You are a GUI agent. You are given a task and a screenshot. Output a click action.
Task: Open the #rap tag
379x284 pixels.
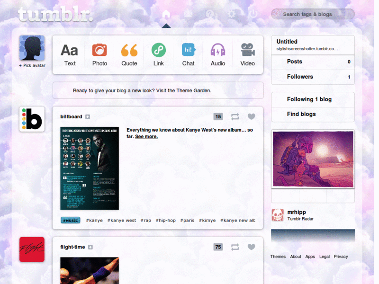146,220
